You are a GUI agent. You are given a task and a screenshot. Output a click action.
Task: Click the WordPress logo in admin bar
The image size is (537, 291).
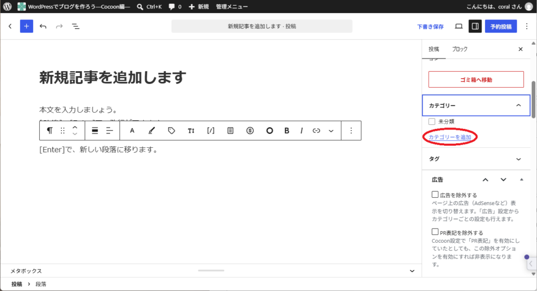coord(7,6)
